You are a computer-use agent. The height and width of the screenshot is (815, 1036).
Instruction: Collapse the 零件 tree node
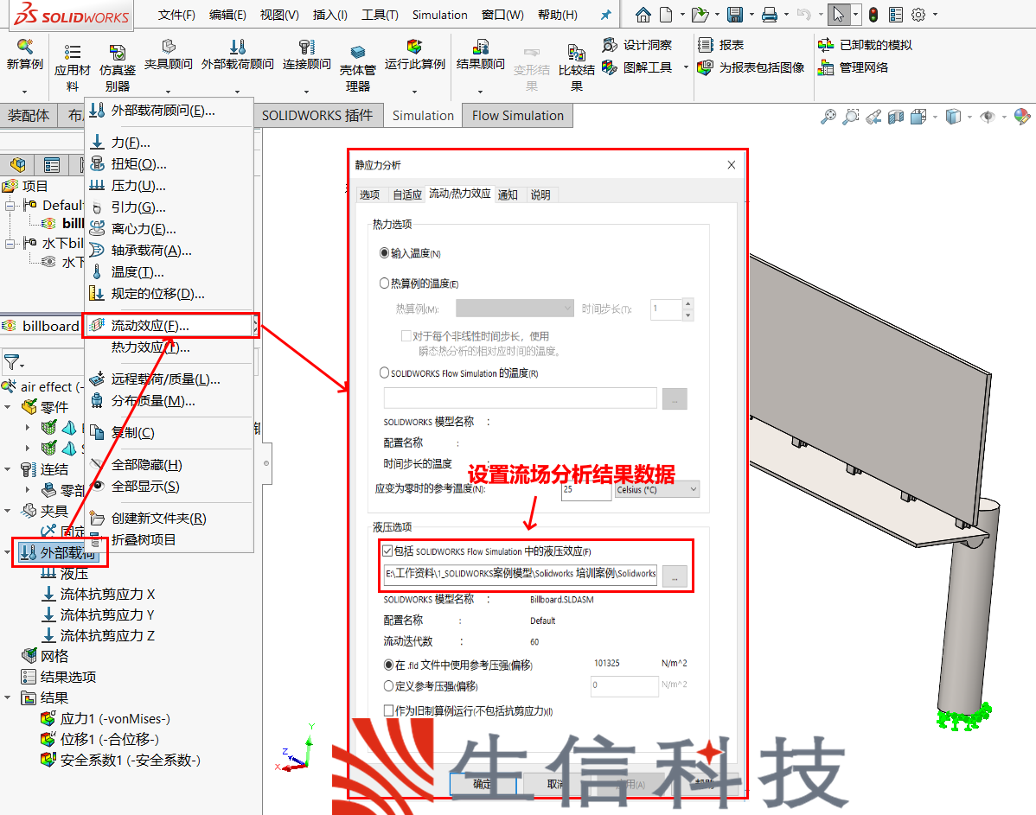[8, 407]
